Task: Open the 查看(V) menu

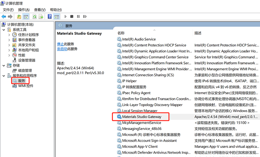Action: [40, 10]
